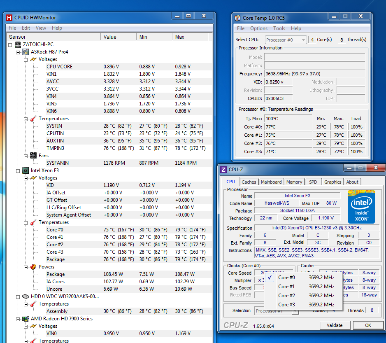Viewport: 386px width, 343px height.
Task: Click the OK button in CPU-Z
Action: point(368,325)
